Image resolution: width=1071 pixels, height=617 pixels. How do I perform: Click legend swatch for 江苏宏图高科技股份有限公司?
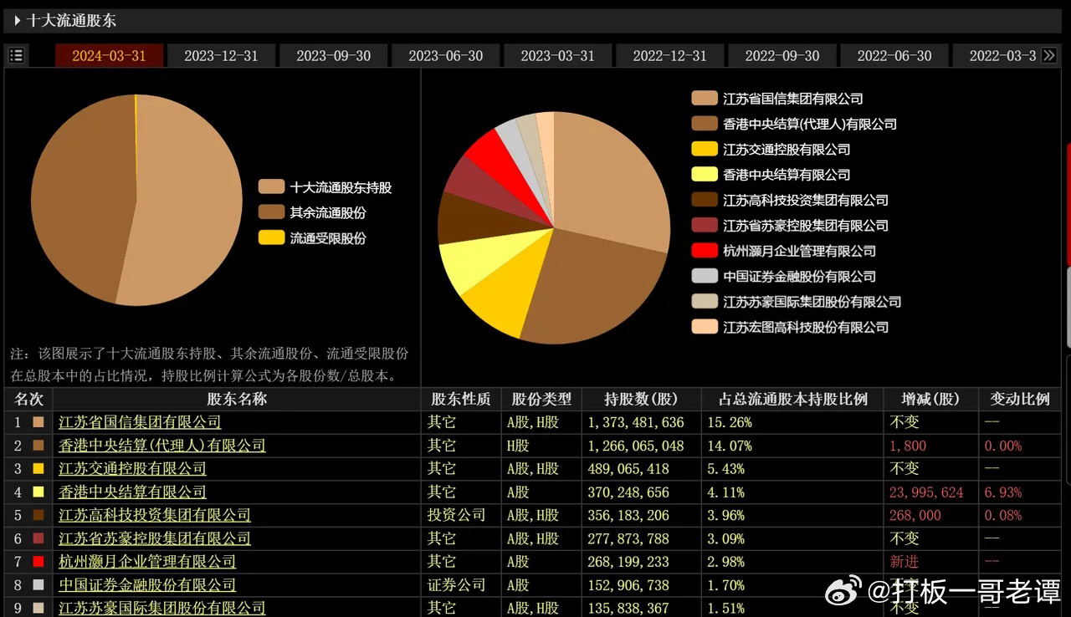(705, 326)
